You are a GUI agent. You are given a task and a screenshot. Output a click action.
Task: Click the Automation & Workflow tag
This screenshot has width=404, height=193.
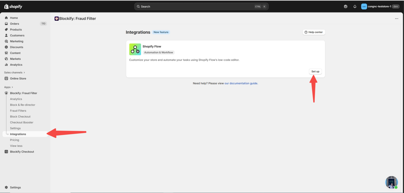tap(159, 53)
